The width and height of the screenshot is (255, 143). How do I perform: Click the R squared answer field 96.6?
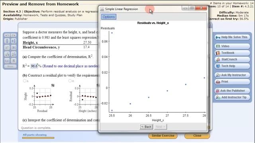coord(34,66)
